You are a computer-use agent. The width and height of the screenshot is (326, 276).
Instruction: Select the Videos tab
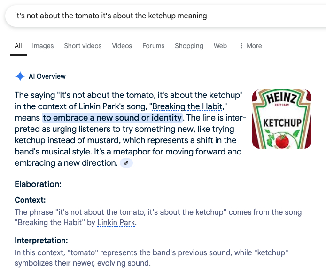(122, 46)
